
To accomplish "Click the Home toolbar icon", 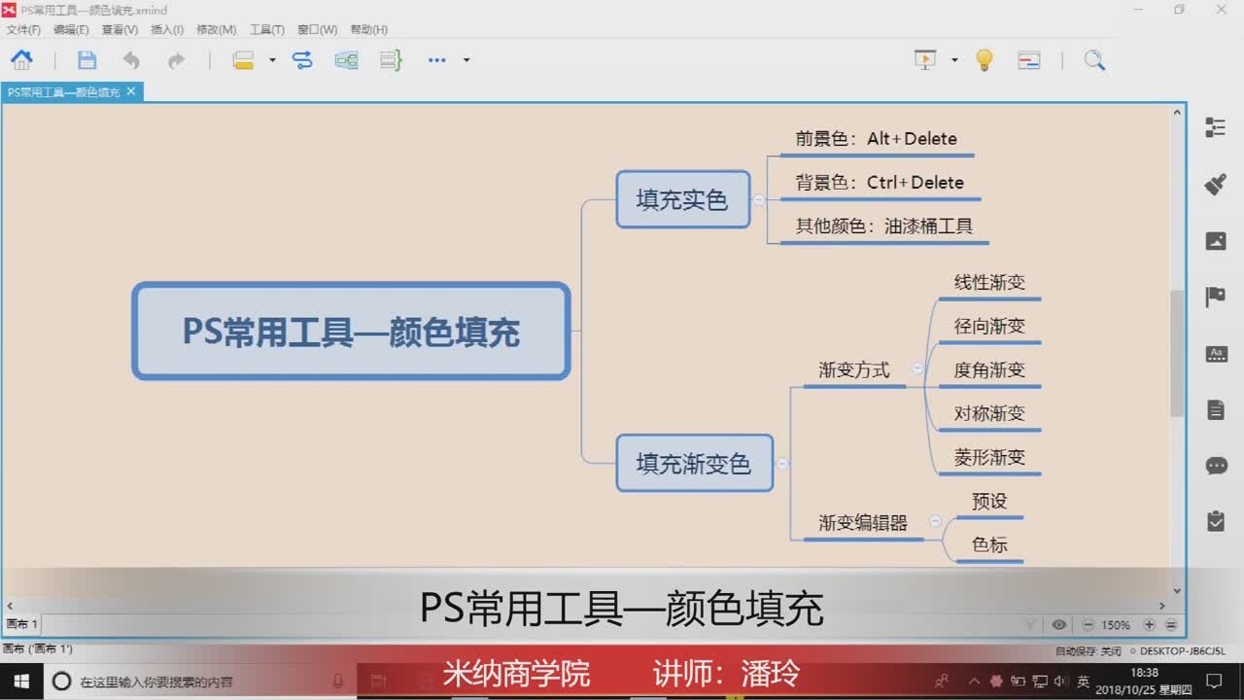I will click(x=21, y=59).
